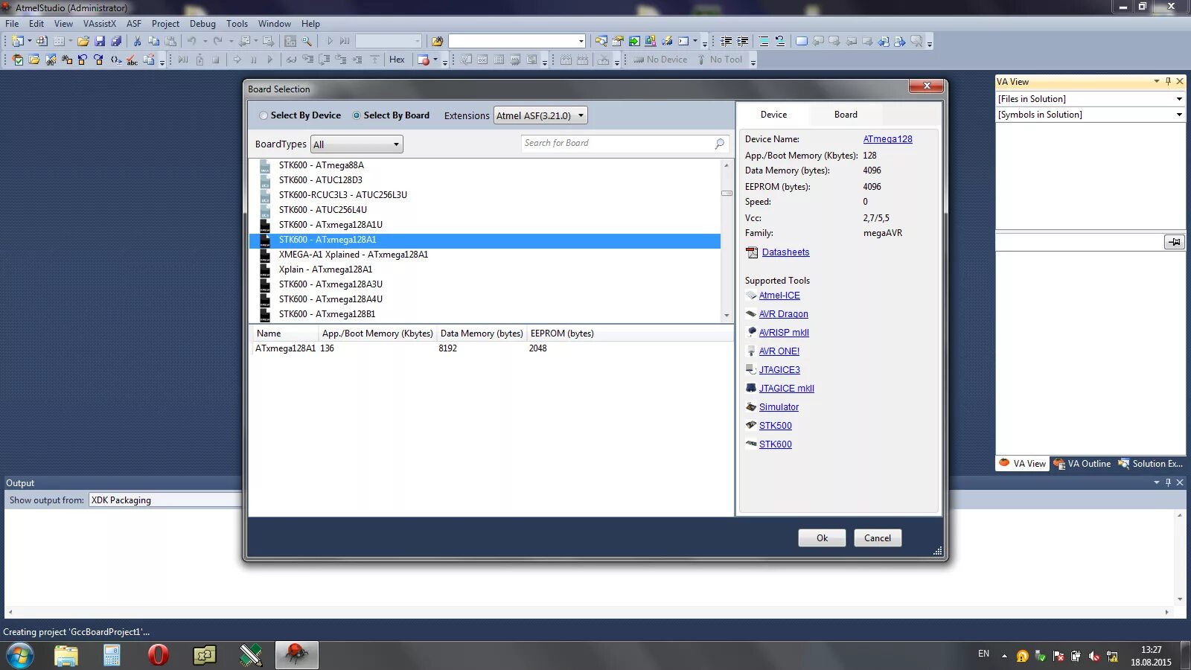Open the Project menu
1191x670 pixels.
165,24
